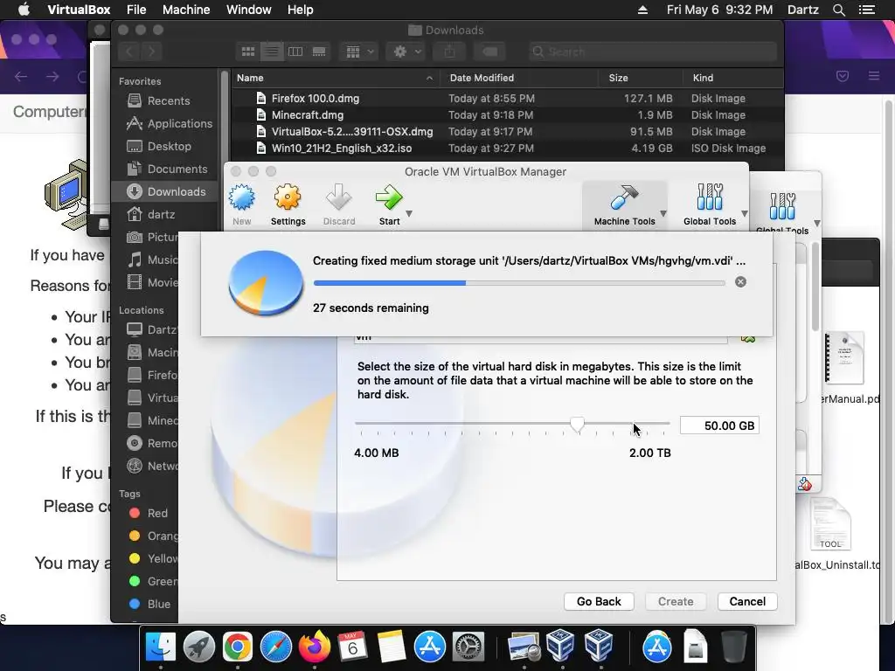The image size is (895, 671).
Task: Open the VirtualBox application menu
Action: click(x=79, y=10)
